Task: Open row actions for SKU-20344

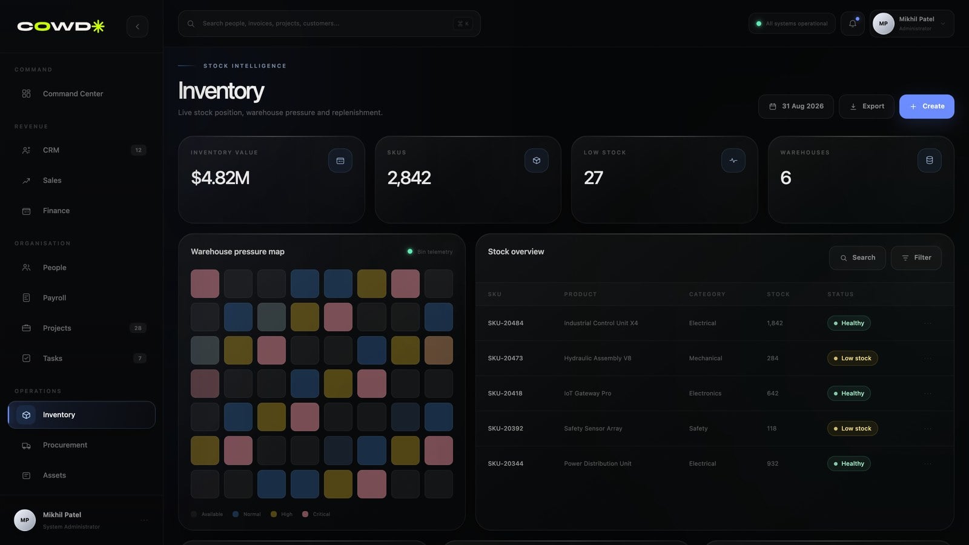Action: [x=928, y=464]
